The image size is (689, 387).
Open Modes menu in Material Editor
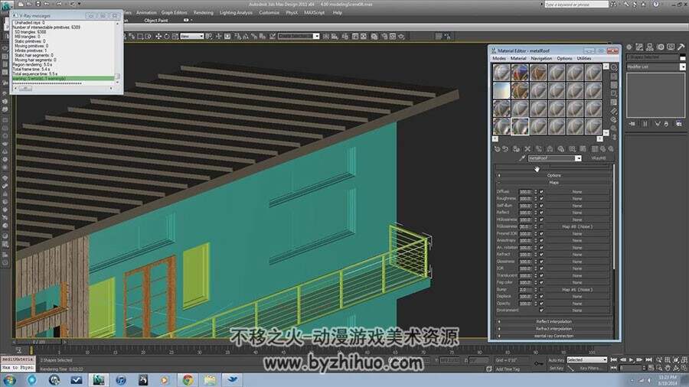click(x=499, y=58)
